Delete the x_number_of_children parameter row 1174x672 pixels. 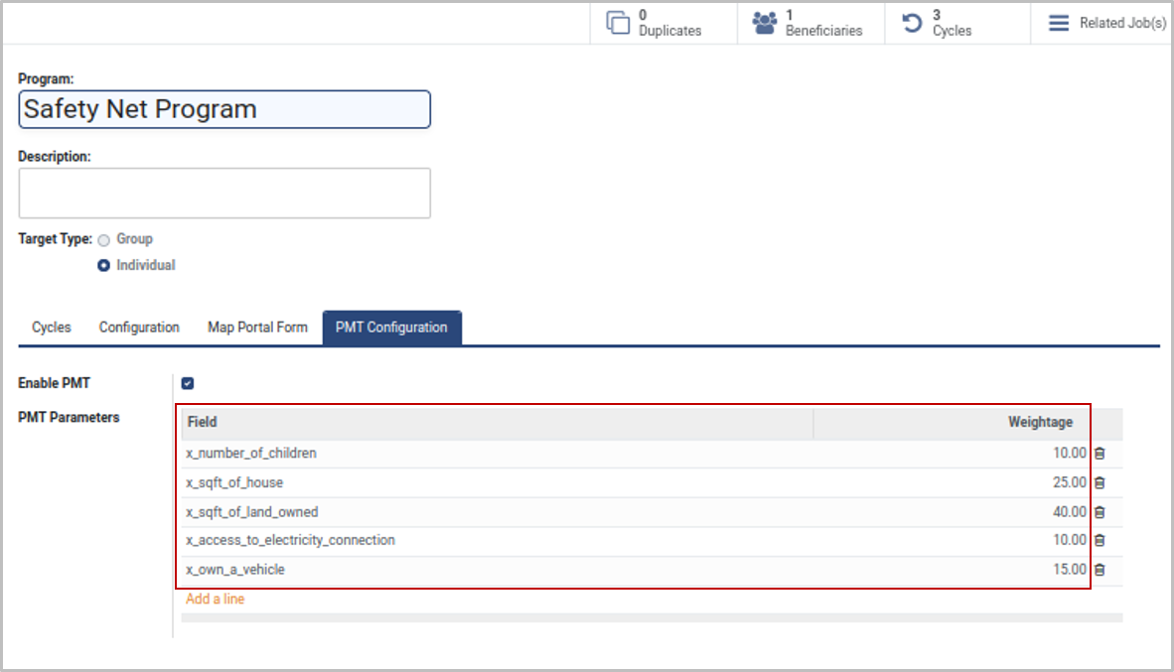coord(1100,454)
